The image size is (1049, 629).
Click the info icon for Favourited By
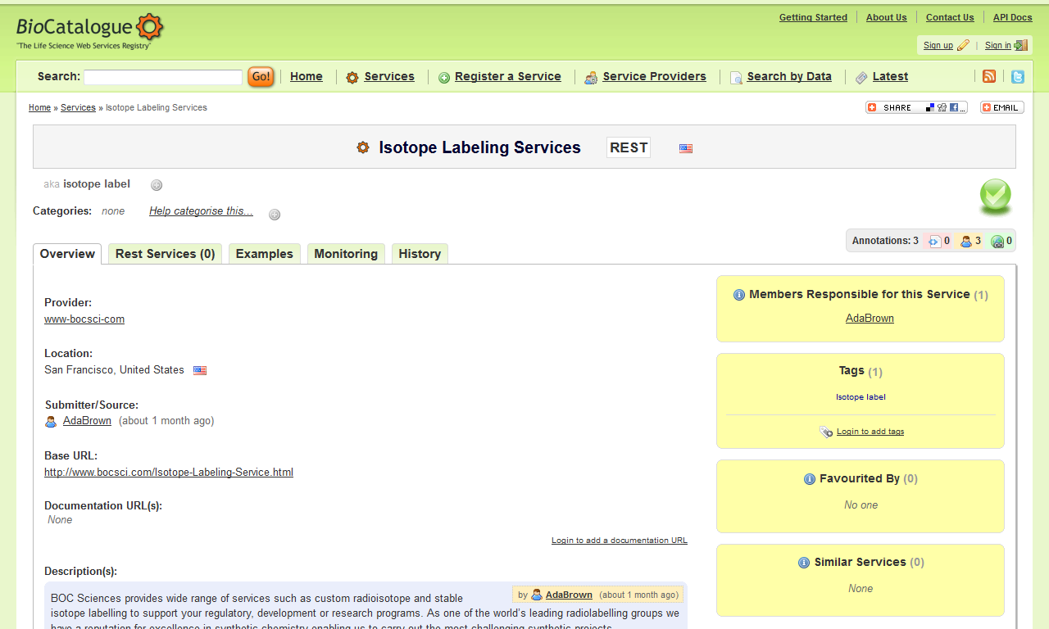tap(810, 479)
